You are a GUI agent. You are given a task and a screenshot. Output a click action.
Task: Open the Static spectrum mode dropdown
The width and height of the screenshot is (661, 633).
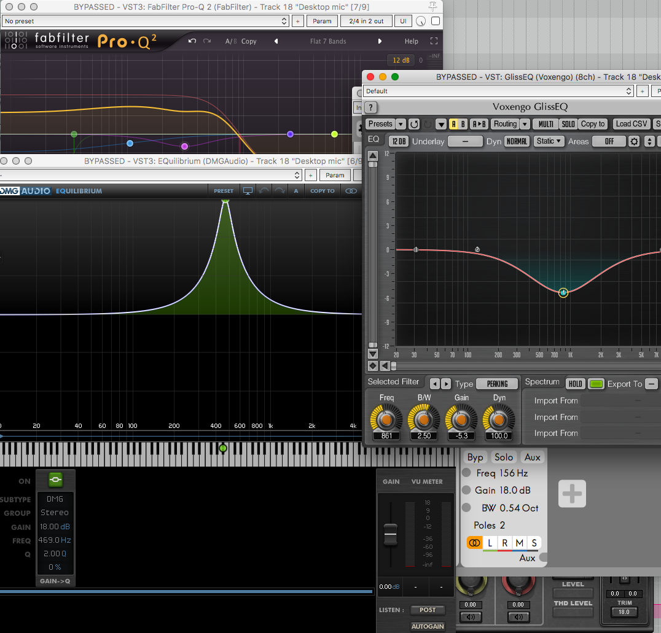point(549,141)
